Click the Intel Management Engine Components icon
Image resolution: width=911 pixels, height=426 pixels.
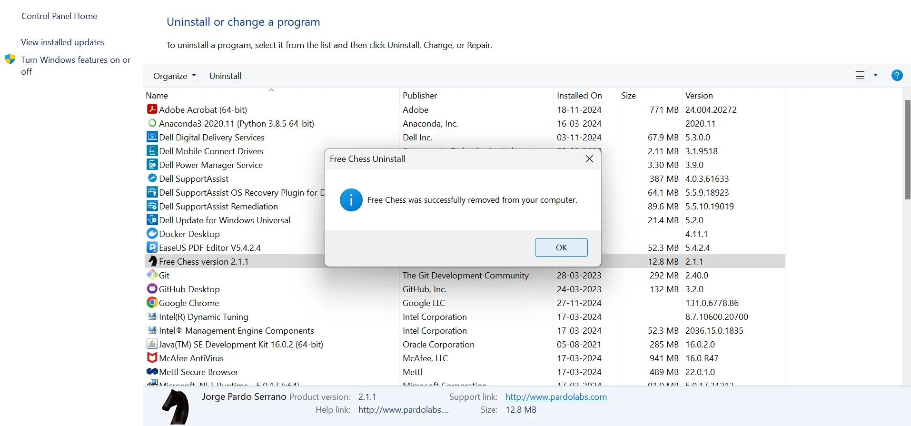(152, 330)
